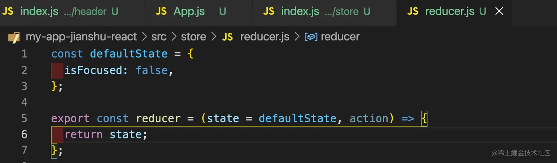Image resolution: width=557 pixels, height=163 pixels.
Task: Open the reducer.js breadcrumb file list
Action: click(x=265, y=37)
